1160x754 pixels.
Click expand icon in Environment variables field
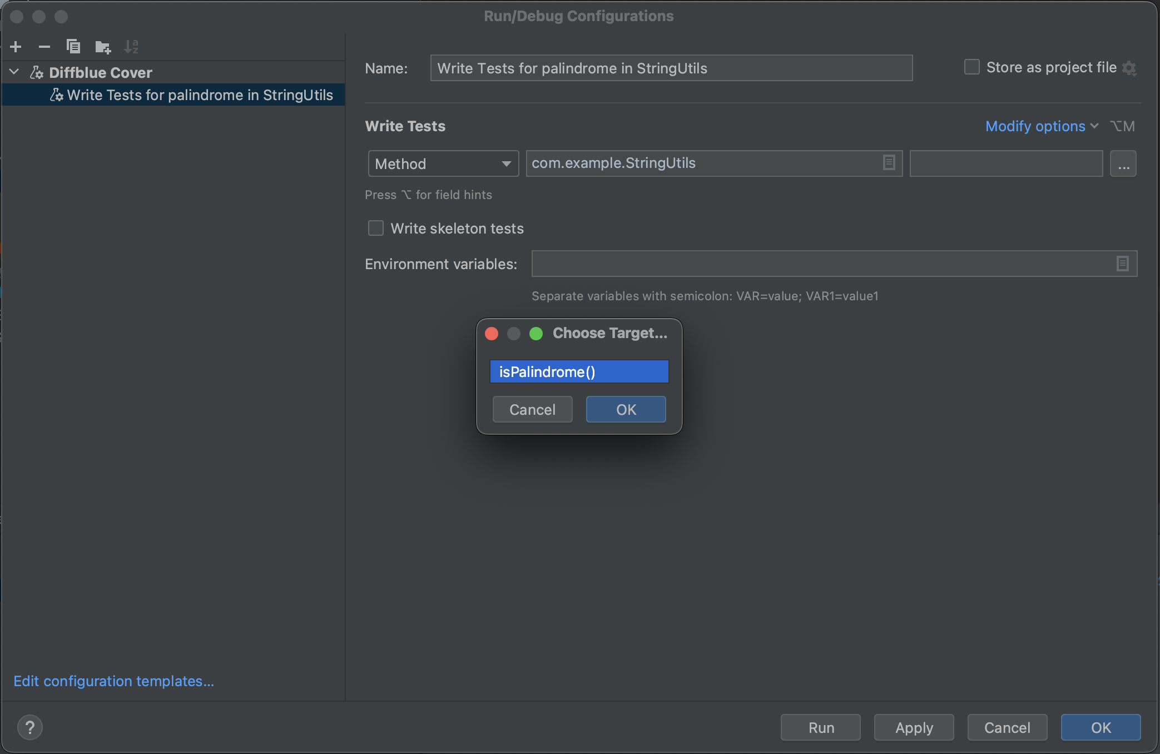(1122, 264)
